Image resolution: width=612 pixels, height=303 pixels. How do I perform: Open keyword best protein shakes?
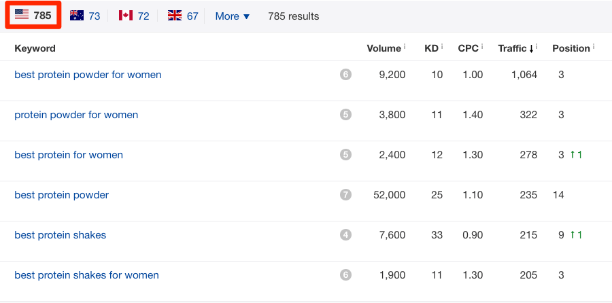60,235
